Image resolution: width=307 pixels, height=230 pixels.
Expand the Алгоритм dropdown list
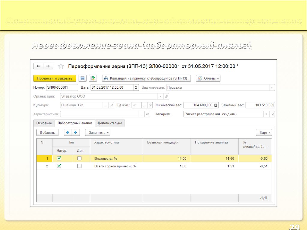point(266,114)
